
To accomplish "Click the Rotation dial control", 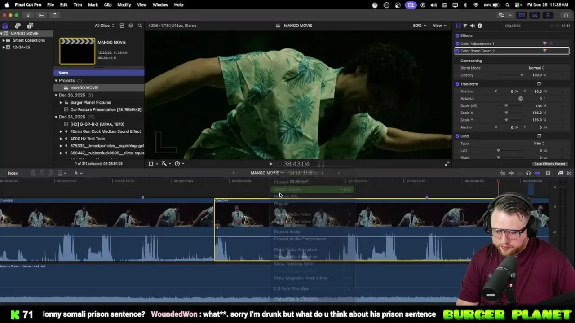I will 521,99.
